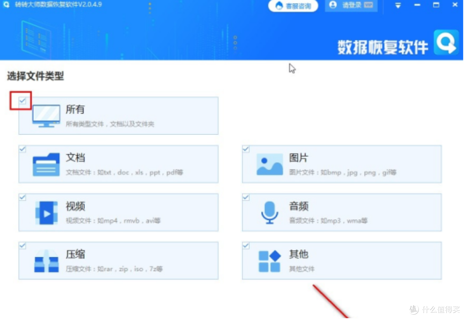Viewport: 464px width, 319px height.
Task: Select the 所有 title text
Action: point(75,109)
